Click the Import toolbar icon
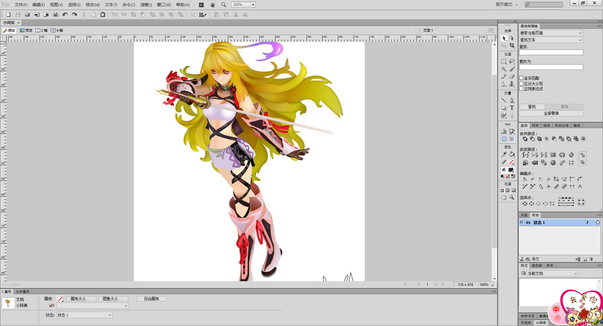603x326 pixels. tap(36, 15)
